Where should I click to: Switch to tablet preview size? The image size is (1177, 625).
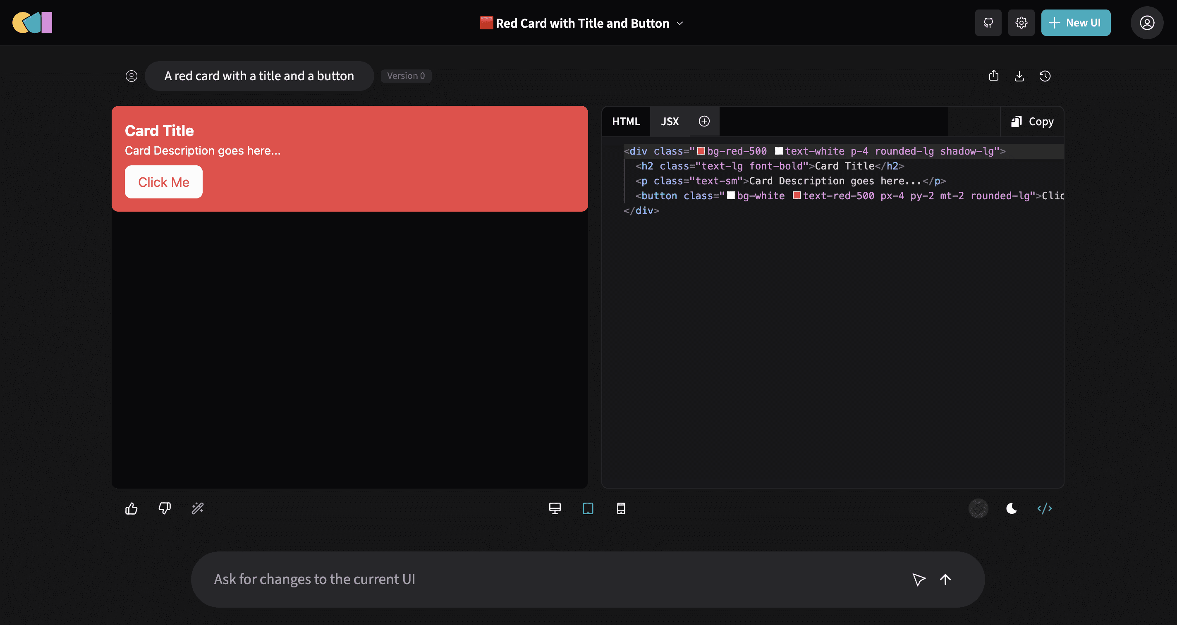[x=588, y=508]
